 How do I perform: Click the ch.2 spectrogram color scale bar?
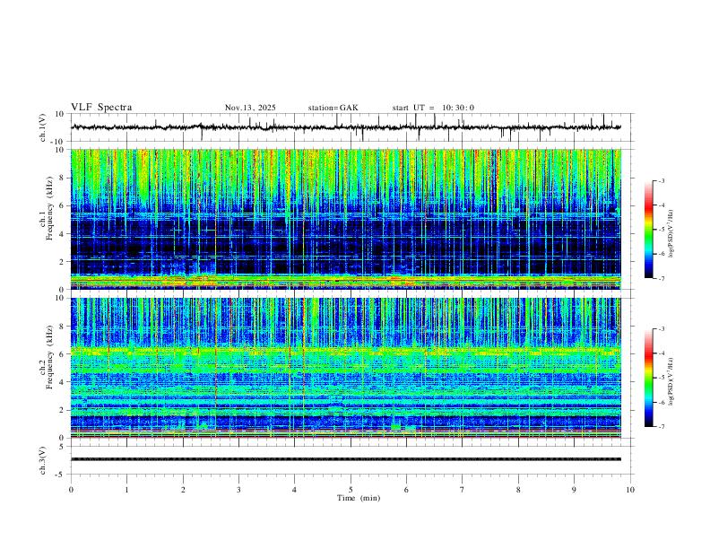coord(649,378)
